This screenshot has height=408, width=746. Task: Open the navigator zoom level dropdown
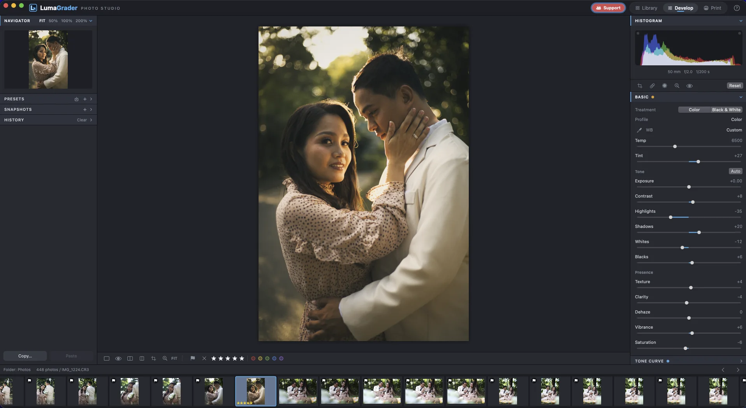click(x=91, y=21)
